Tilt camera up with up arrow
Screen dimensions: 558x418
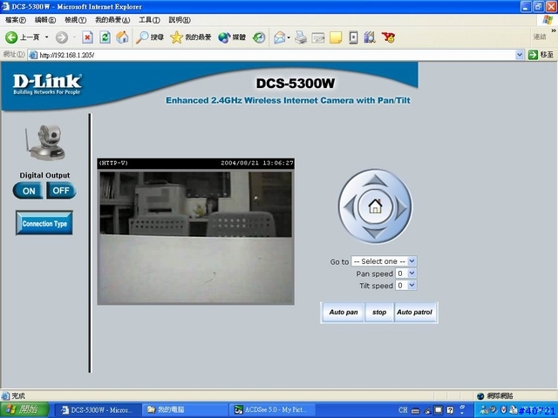pos(375,181)
